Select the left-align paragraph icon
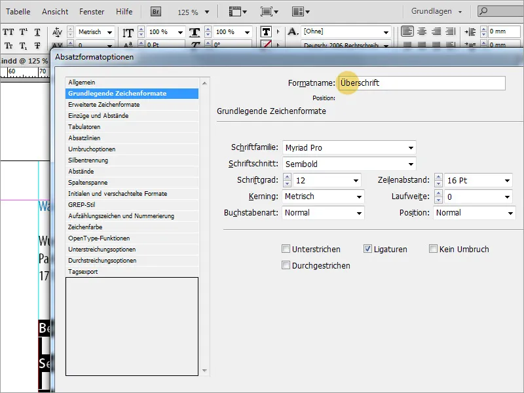Image resolution: width=524 pixels, height=393 pixels. 407,31
